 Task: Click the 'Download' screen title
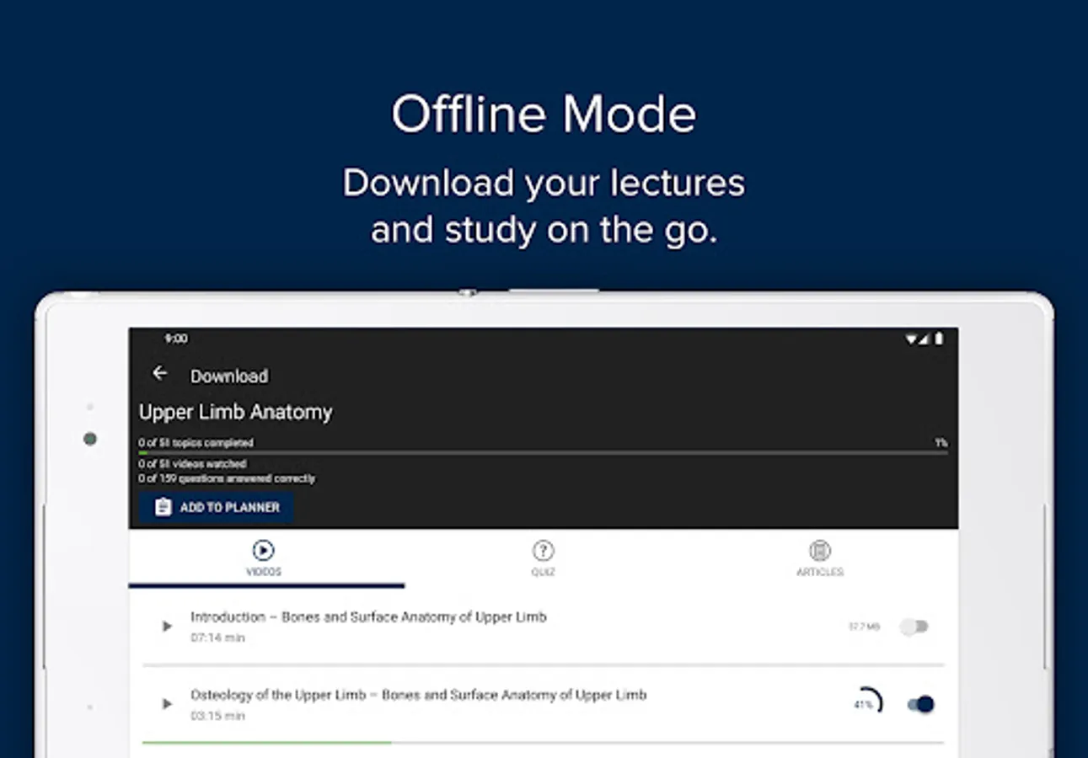coord(229,376)
